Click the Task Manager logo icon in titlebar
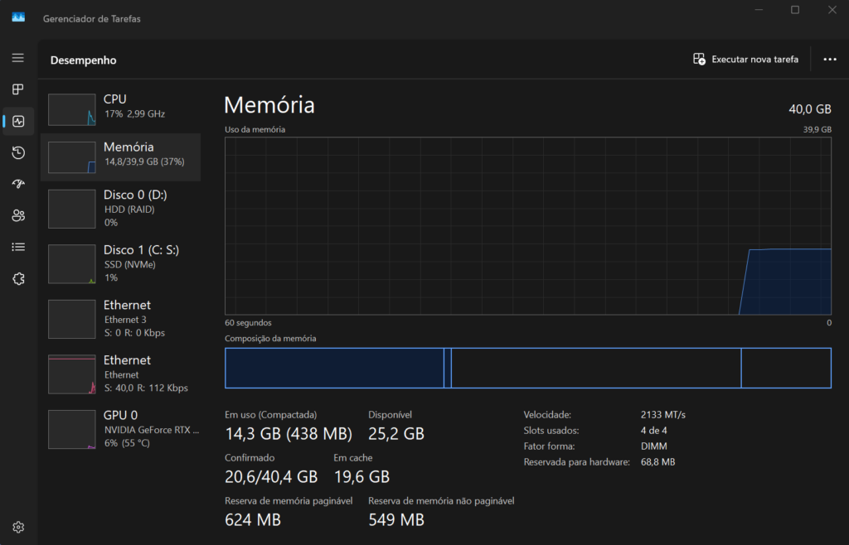Screen dimensions: 849x545 click(17, 16)
